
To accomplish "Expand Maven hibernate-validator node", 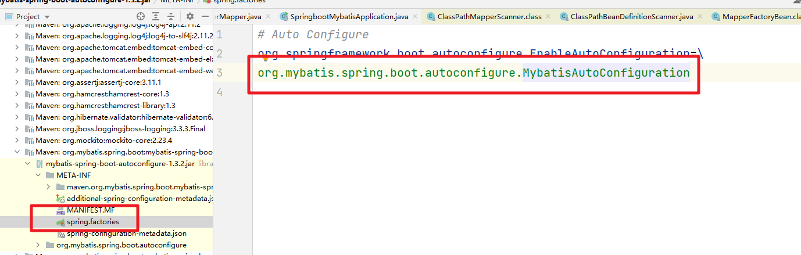I will [16, 117].
